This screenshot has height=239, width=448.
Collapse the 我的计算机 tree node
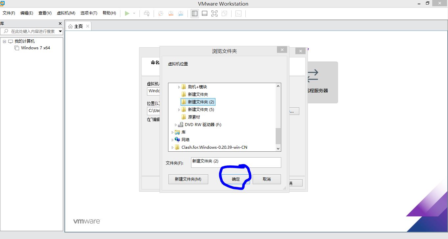point(5,41)
